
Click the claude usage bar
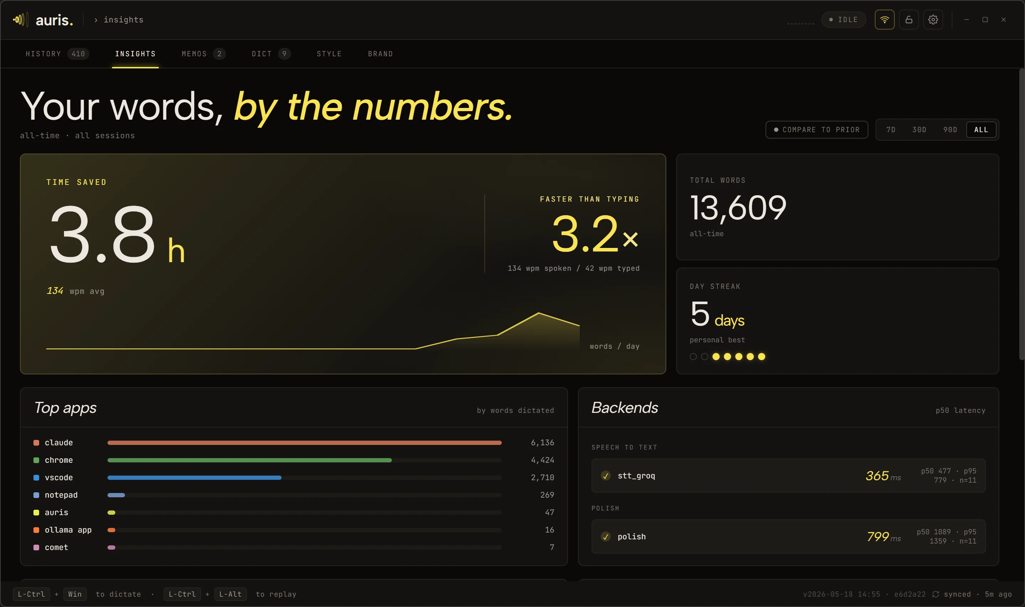tap(304, 443)
